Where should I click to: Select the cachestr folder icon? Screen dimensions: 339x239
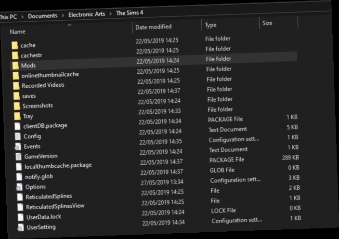[15, 55]
